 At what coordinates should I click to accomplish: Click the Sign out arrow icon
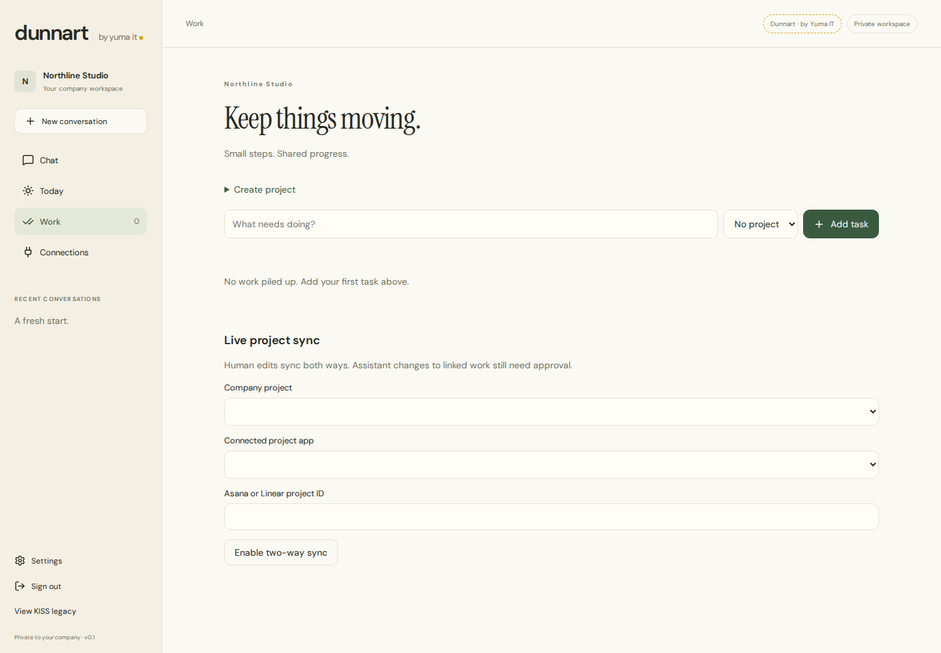(20, 586)
